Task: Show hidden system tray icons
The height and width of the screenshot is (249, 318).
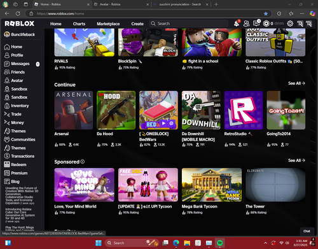Action: (x=265, y=243)
